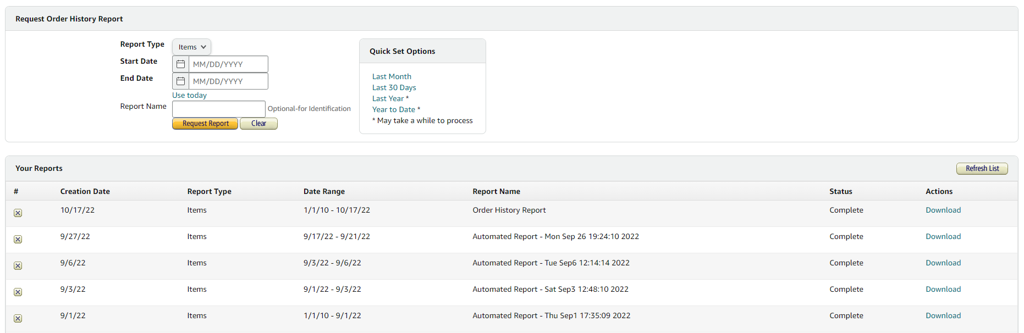
Task: Click the End Date calendar icon
Action: (x=180, y=81)
